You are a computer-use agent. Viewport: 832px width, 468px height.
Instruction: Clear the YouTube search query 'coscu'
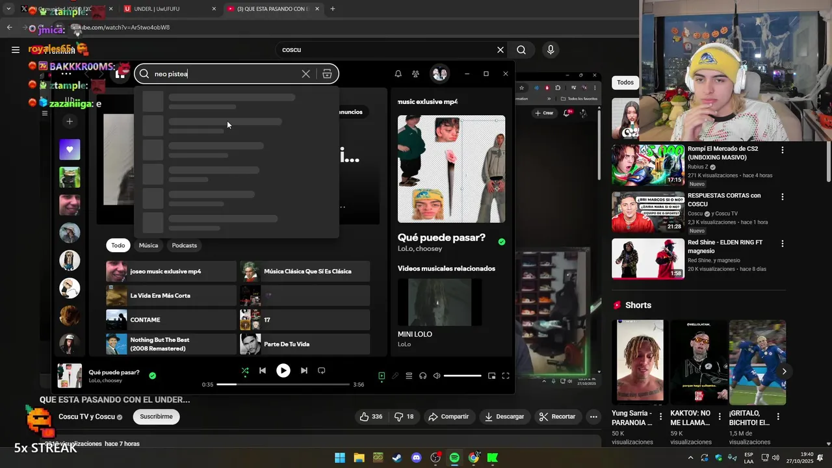click(500, 49)
